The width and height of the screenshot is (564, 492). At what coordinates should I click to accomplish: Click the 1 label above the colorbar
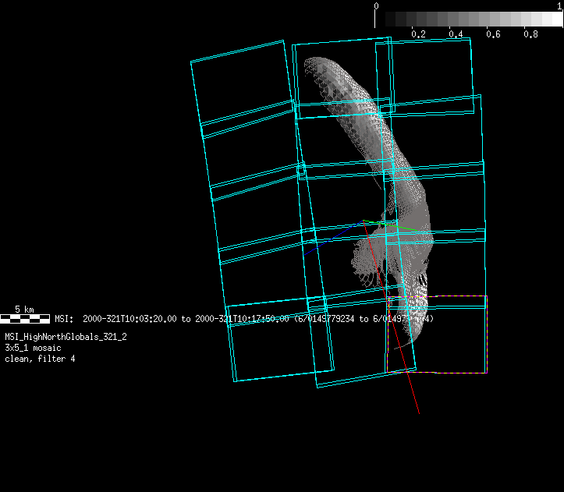(559, 5)
